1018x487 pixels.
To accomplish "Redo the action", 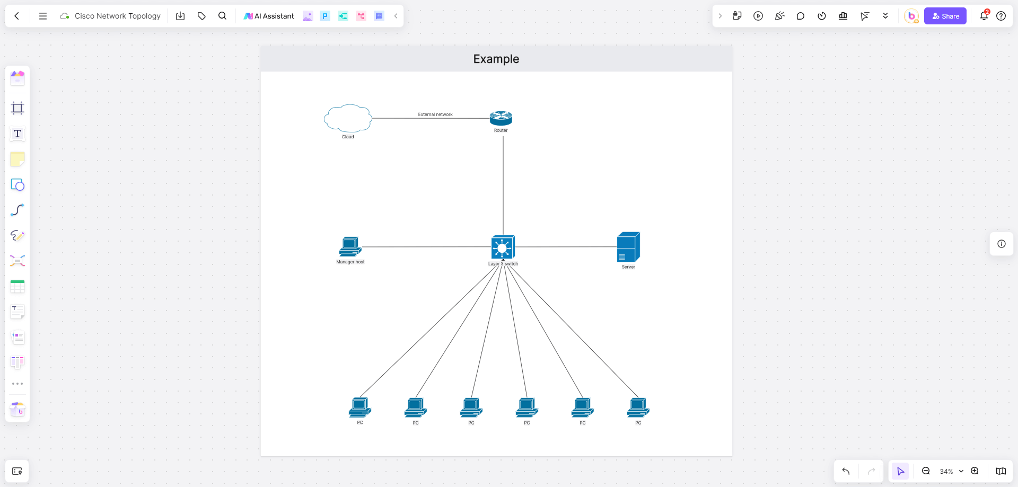I will [871, 471].
